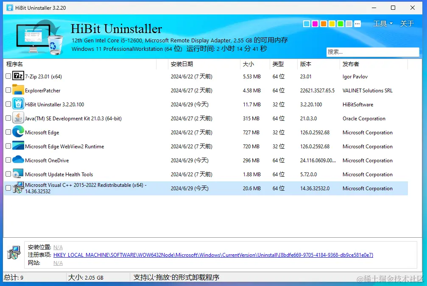Minimize the HiBit Uninstaller window
427x286 pixels.
point(374,8)
